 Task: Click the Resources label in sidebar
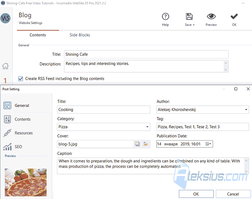coord(24,133)
